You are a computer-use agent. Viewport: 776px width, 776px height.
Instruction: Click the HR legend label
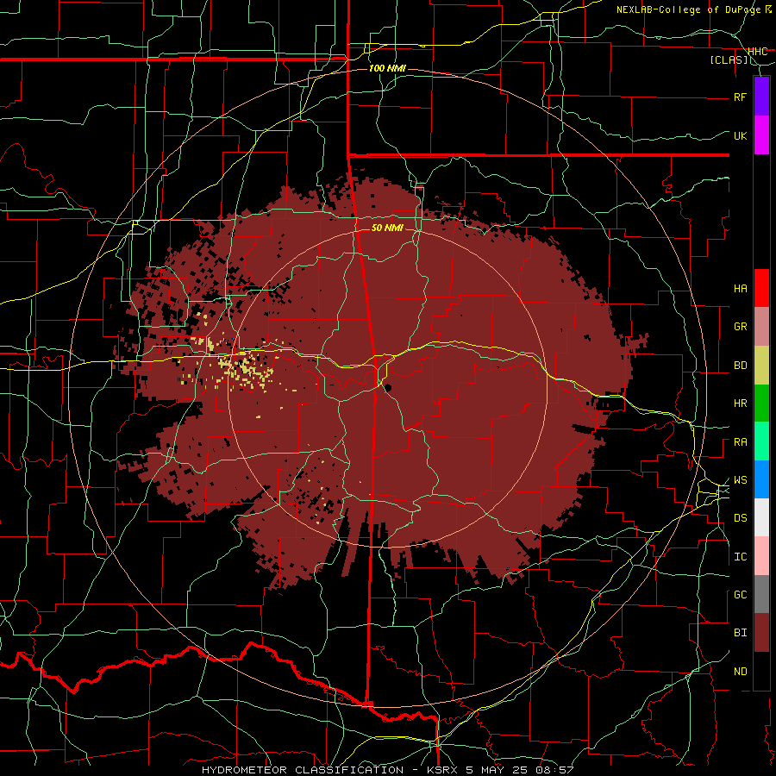740,404
